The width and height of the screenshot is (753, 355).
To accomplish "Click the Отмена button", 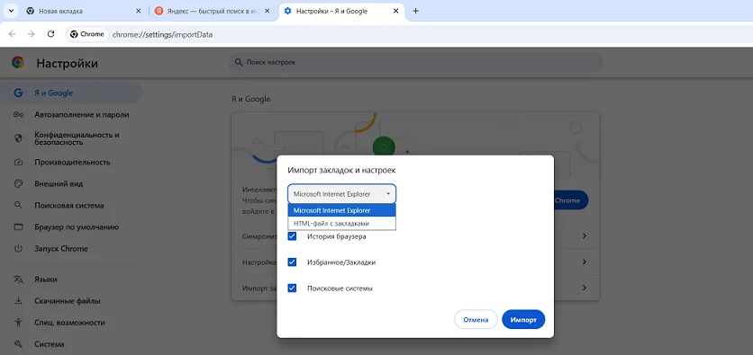I will [x=476, y=320].
